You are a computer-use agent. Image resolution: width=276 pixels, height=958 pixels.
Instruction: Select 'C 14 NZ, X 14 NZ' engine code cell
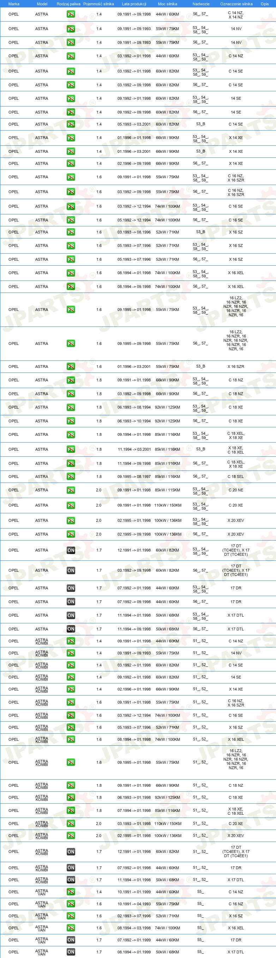click(236, 15)
